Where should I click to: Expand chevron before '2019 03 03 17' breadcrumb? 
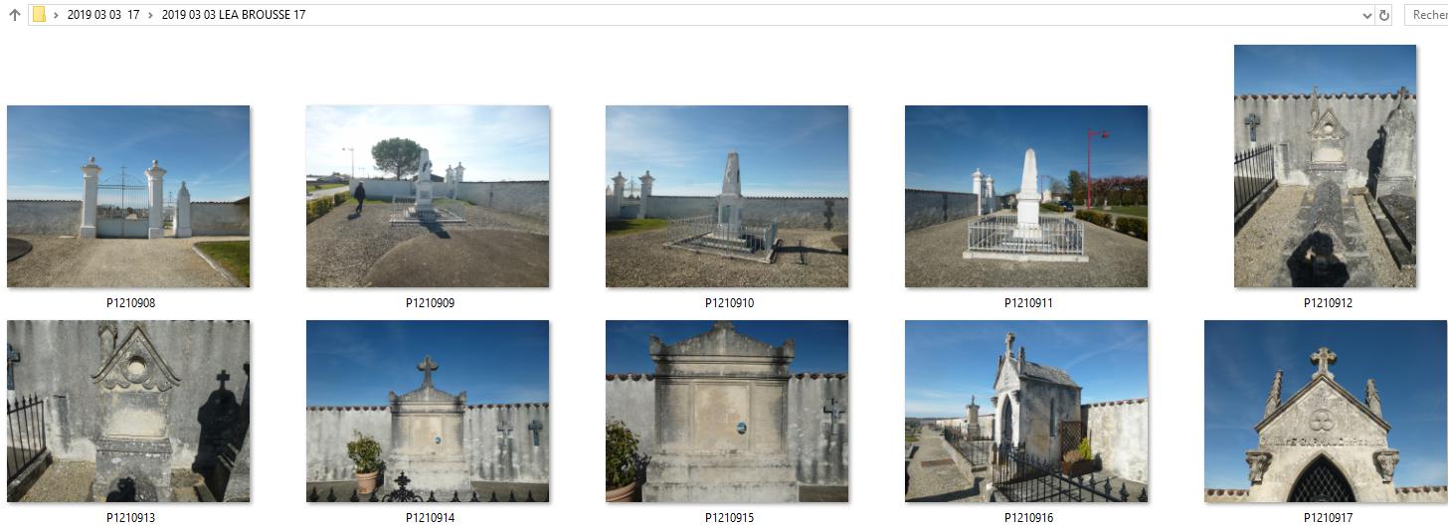(x=57, y=15)
